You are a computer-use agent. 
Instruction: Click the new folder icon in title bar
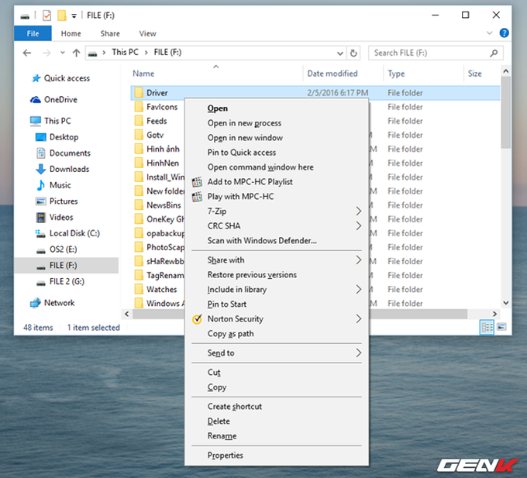coord(62,15)
